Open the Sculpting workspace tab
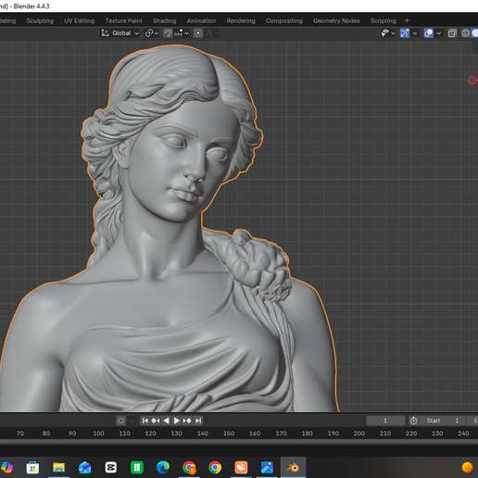 point(40,20)
